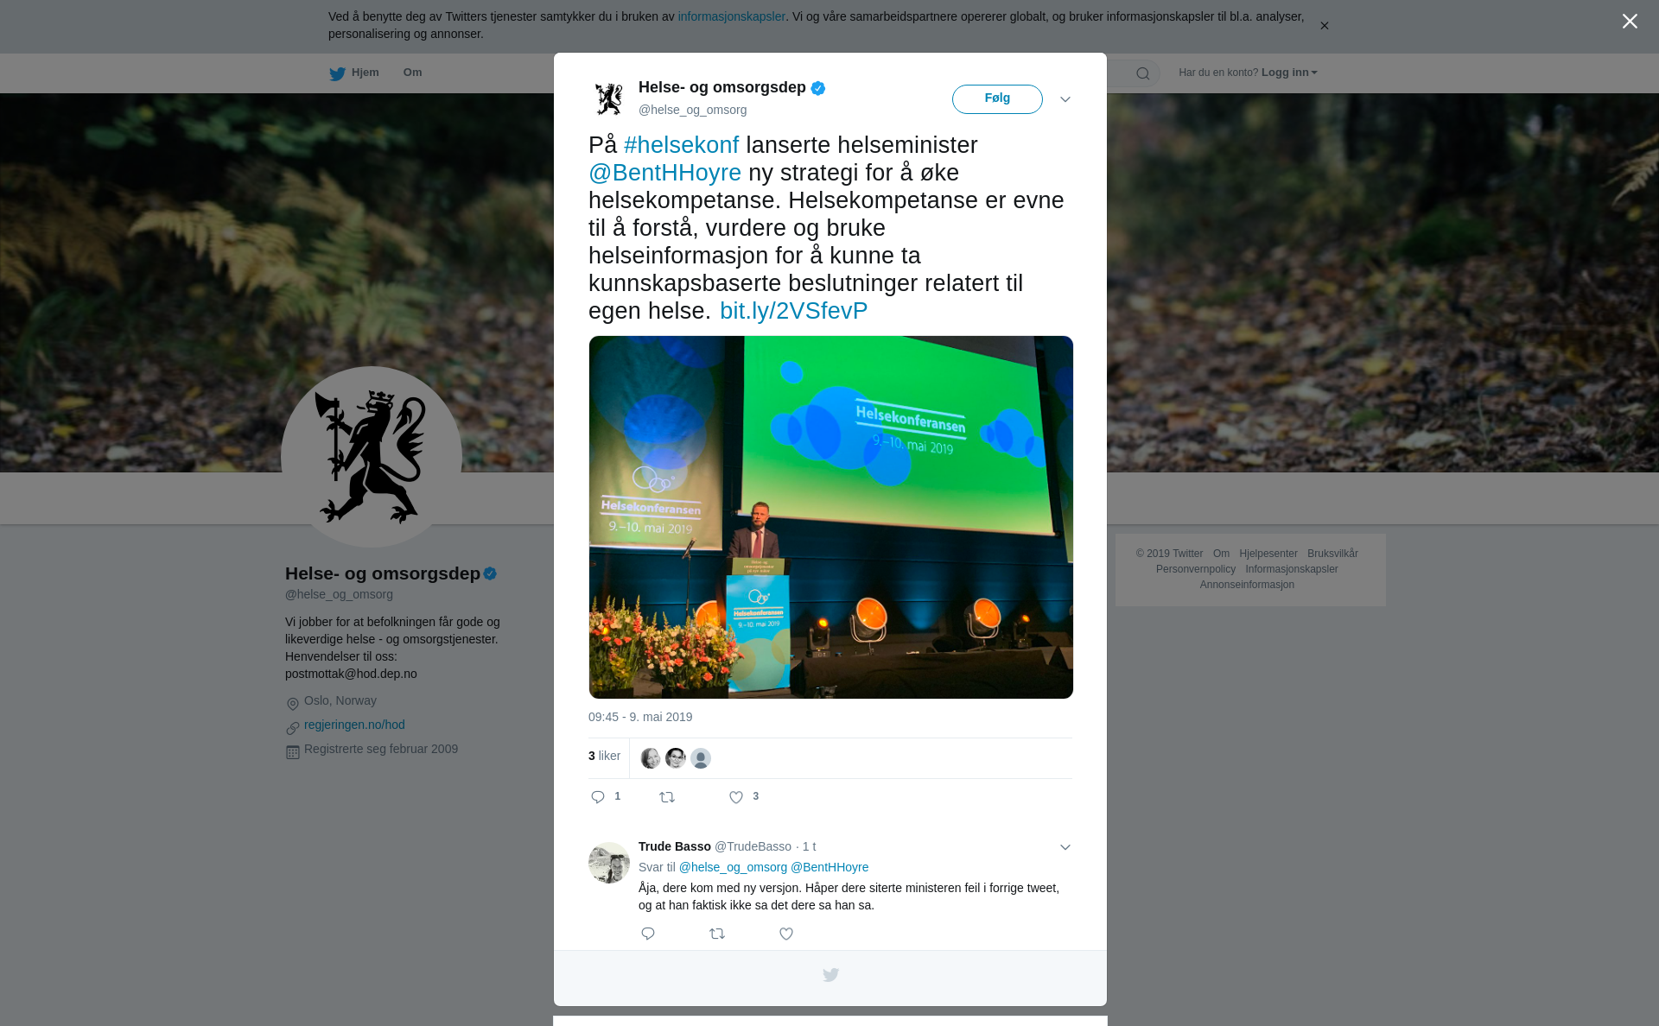Open the Om menu item
1659x1026 pixels.
click(x=412, y=73)
